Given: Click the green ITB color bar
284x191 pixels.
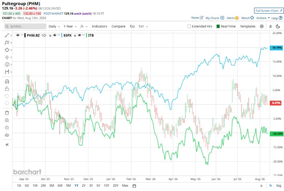Looking at the screenshot, I should (87, 35).
